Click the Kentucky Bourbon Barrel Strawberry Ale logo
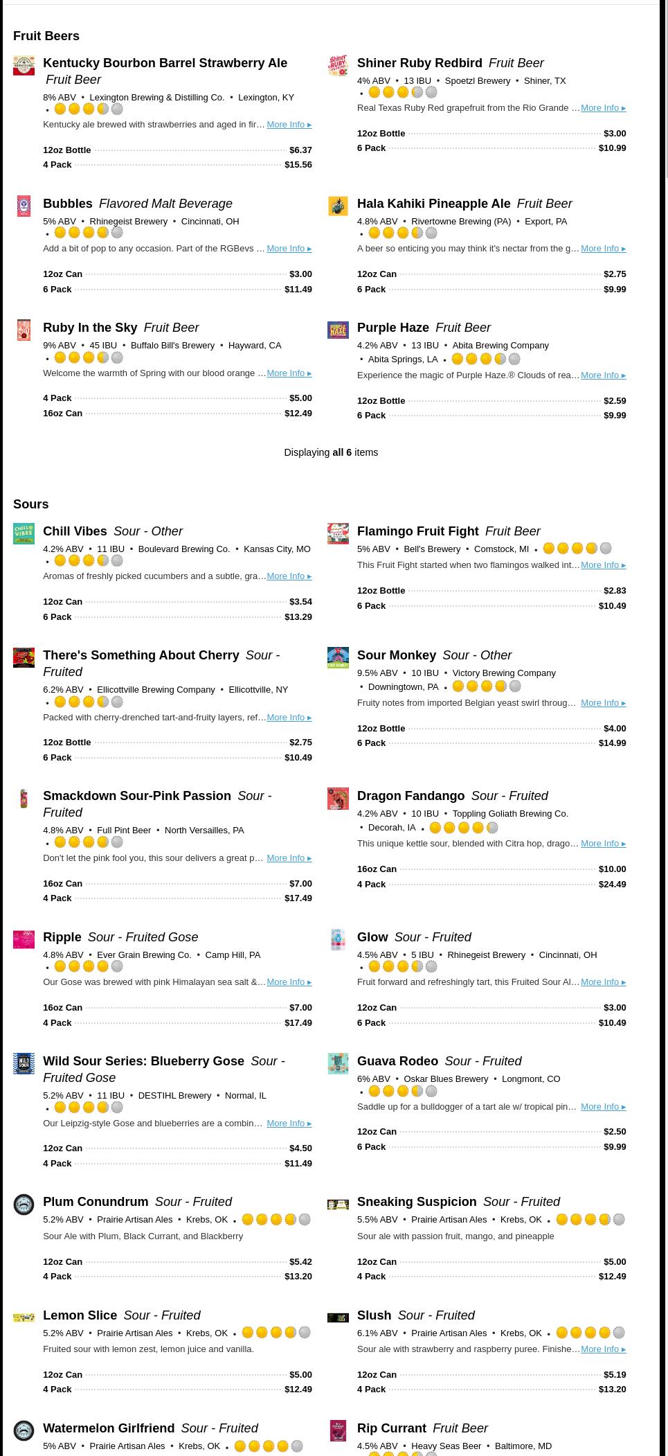The image size is (668, 1456). pyautogui.click(x=24, y=66)
